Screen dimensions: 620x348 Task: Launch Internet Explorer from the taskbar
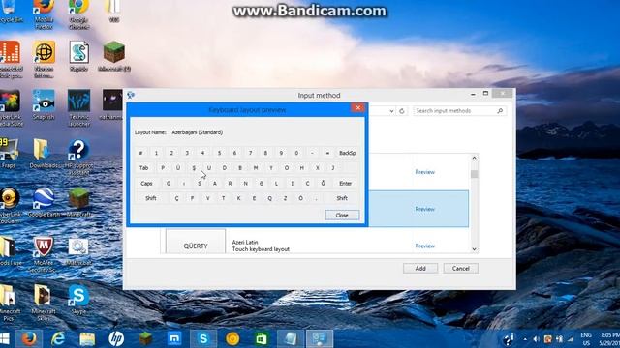(x=58, y=338)
